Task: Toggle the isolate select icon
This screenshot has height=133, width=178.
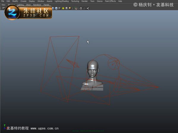Action: click(76, 8)
